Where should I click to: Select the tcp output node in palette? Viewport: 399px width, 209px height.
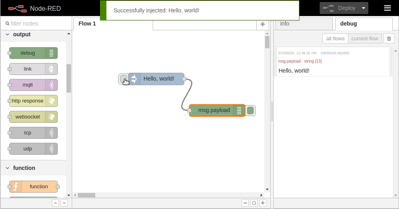[x=33, y=133]
